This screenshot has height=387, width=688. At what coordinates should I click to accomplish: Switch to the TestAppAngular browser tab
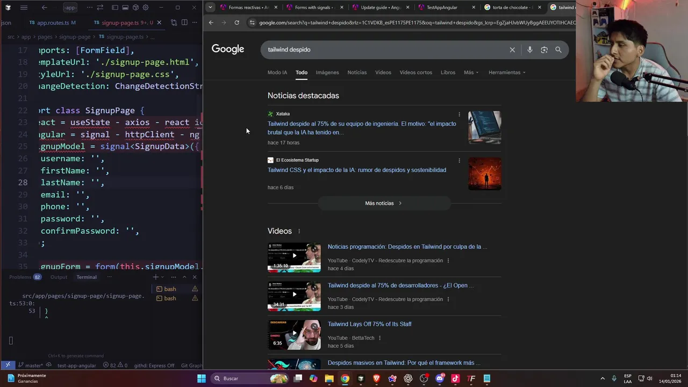[x=446, y=8]
